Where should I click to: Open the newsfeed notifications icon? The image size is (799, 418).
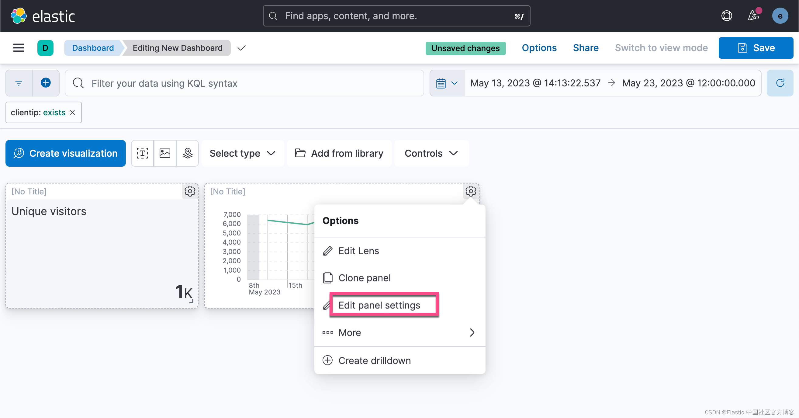753,16
